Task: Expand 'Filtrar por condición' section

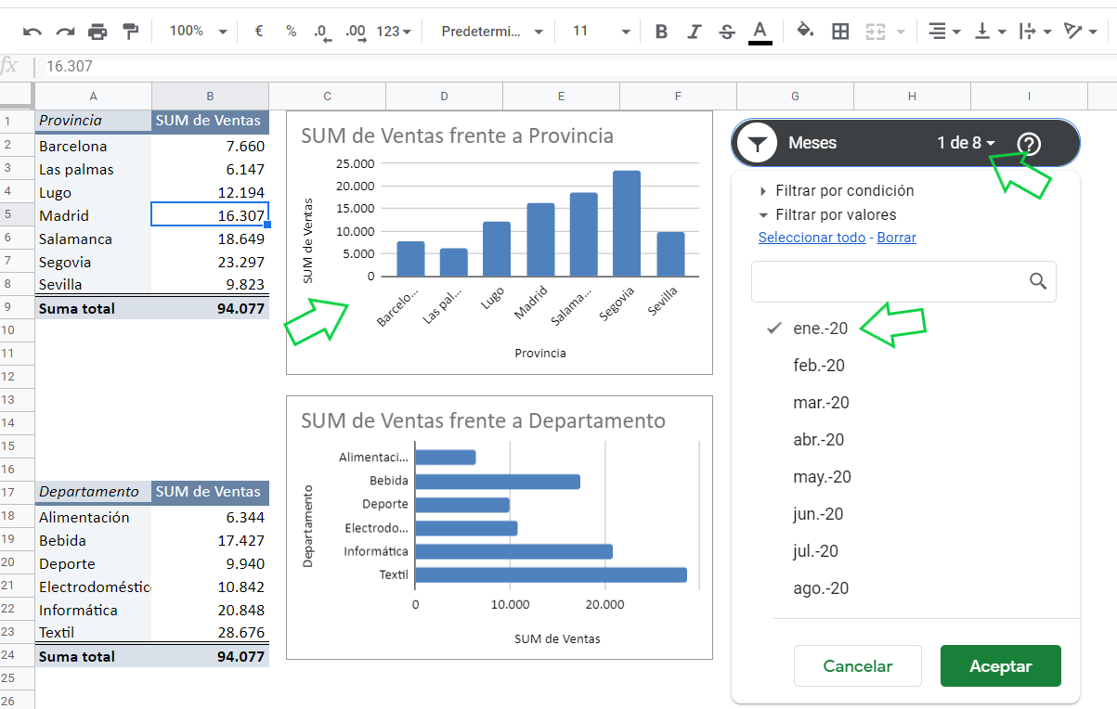Action: click(x=837, y=190)
